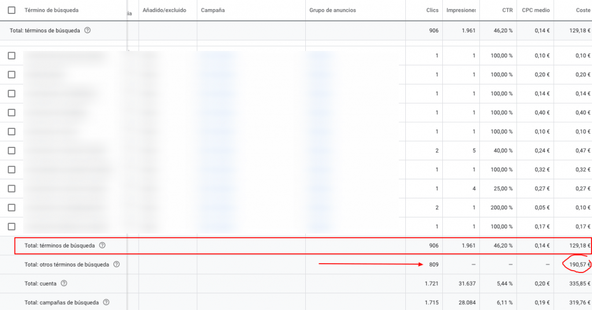Click help icon next to 'Total: campañas de búsqueda'

[x=106, y=302]
